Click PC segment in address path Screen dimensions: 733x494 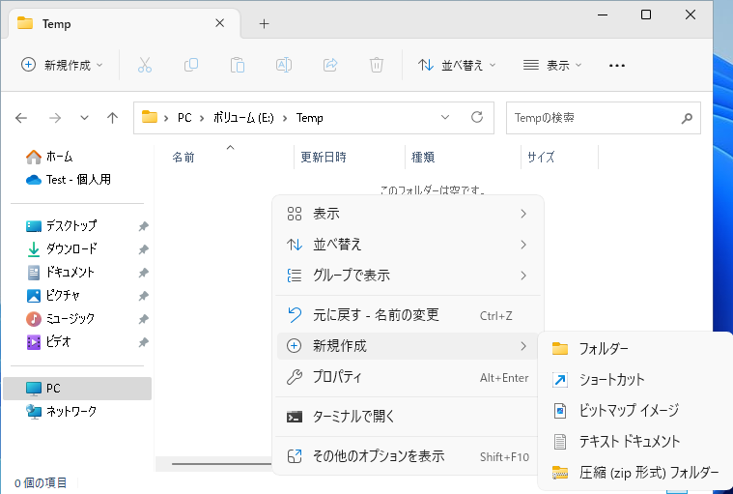pos(184,118)
